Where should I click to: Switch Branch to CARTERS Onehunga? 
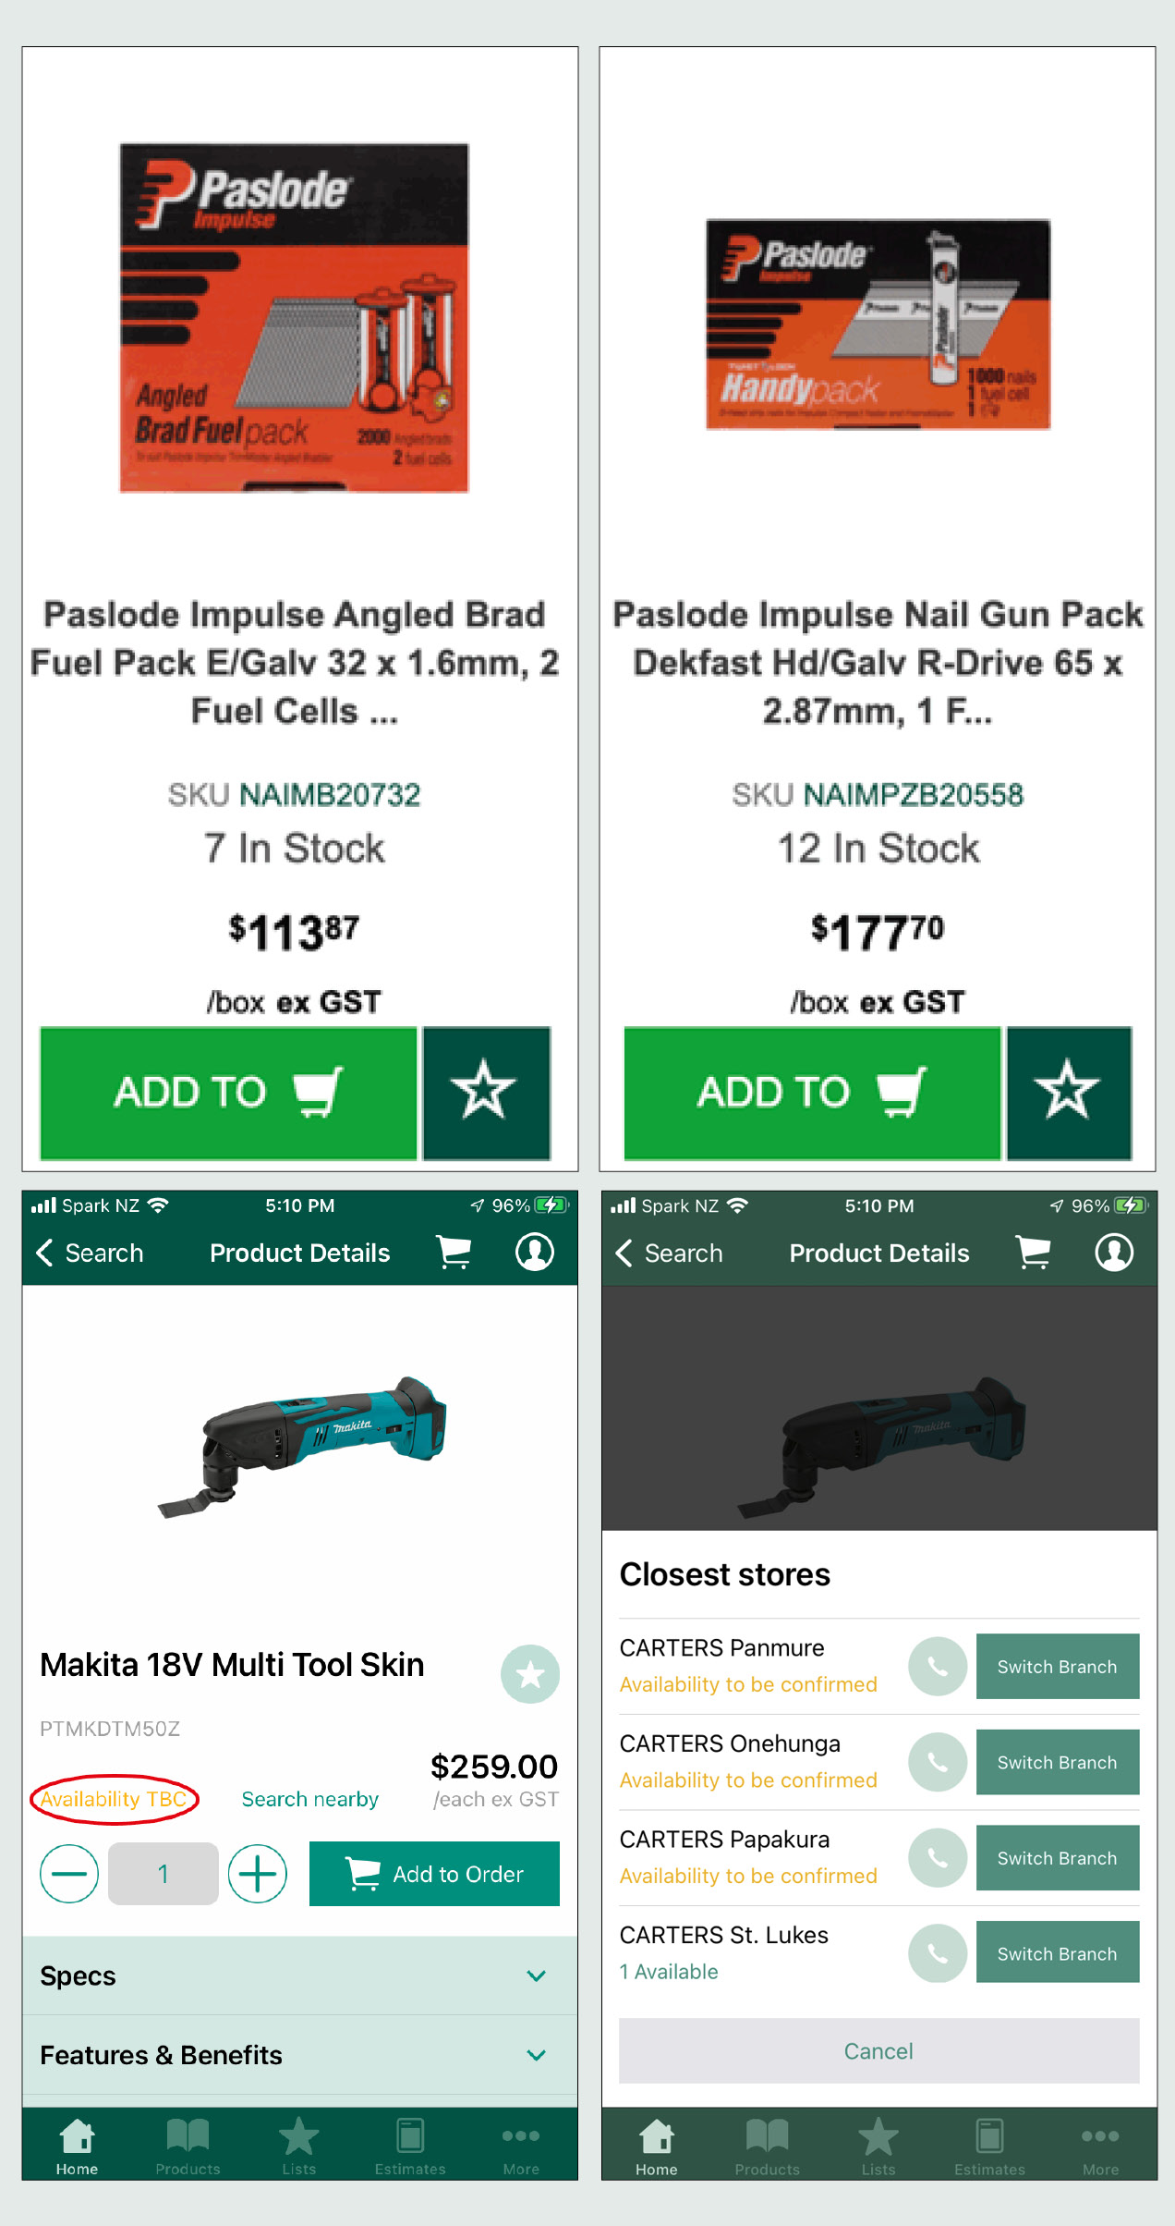1057,1762
